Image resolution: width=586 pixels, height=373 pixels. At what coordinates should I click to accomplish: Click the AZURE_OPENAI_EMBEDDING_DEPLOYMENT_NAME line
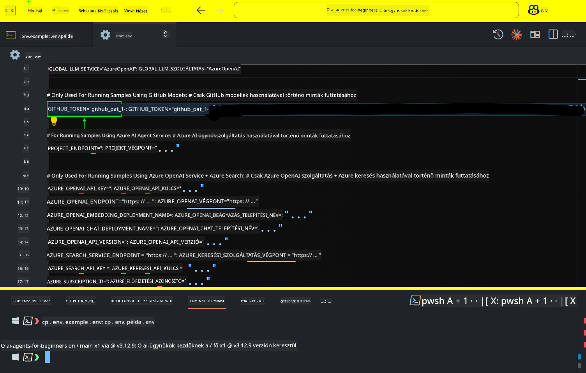(x=180, y=215)
